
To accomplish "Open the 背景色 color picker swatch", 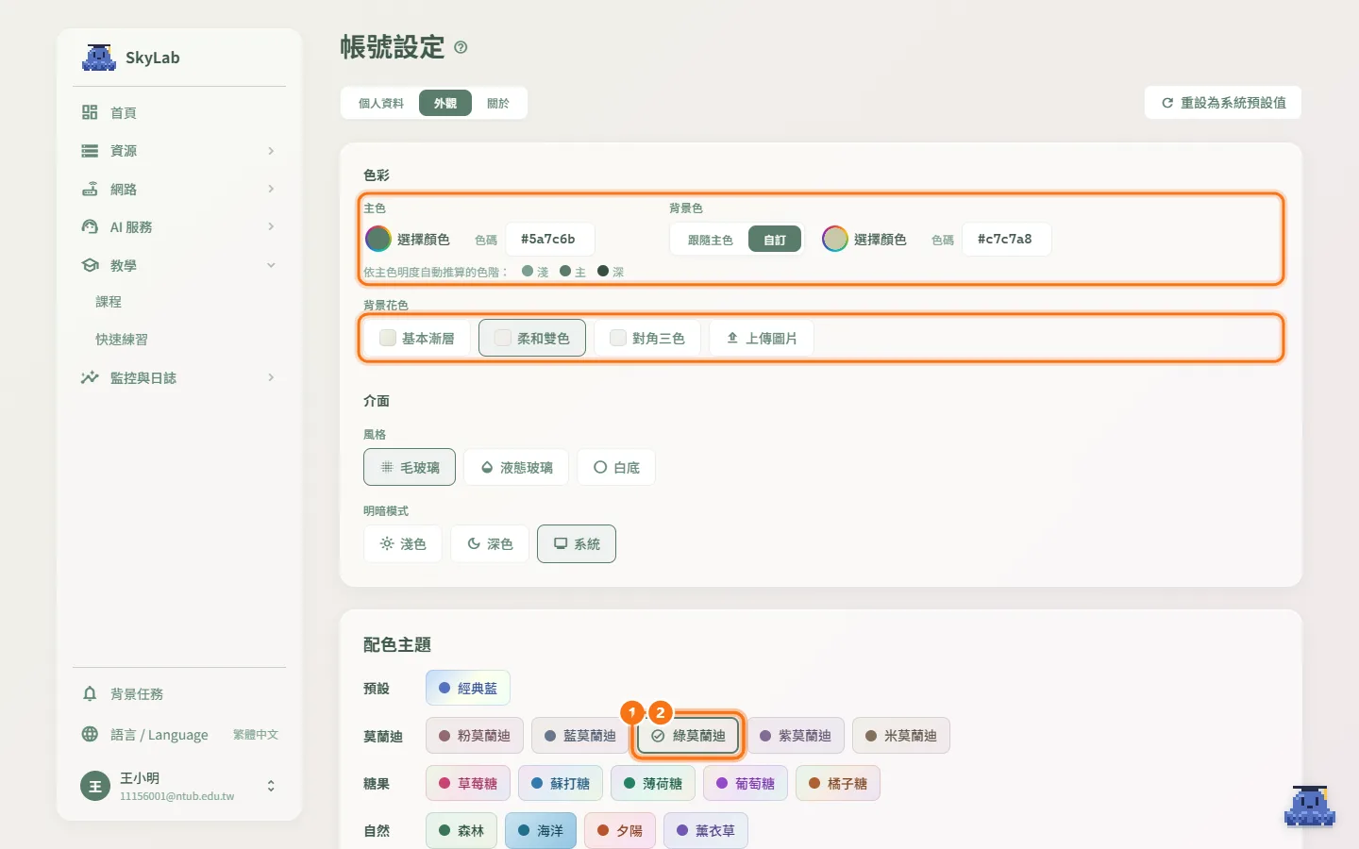I will point(835,239).
